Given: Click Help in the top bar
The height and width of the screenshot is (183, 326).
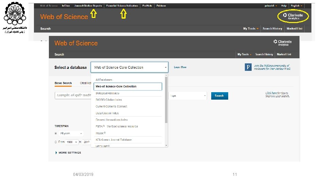Looking at the screenshot, I should [284, 6].
